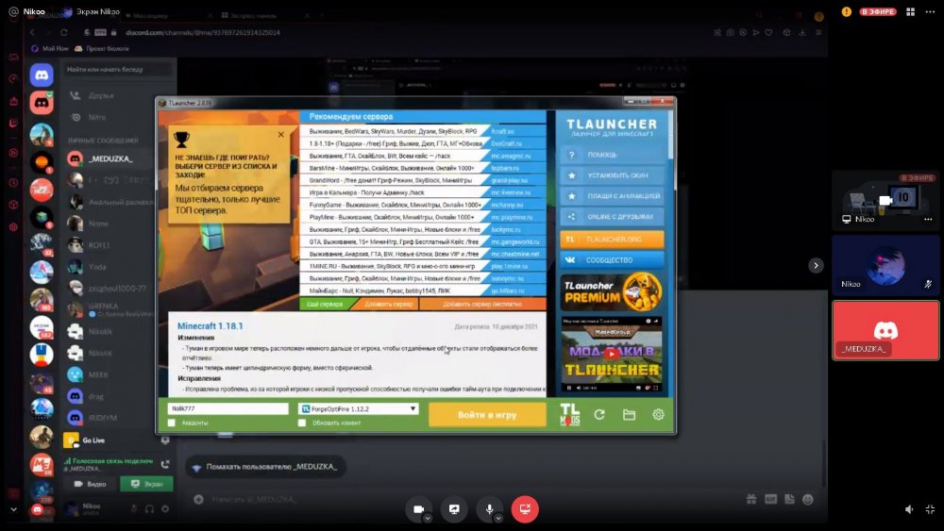Tick the 'Аккаунты' checkbox
Image resolution: width=944 pixels, height=531 pixels.
pos(172,423)
